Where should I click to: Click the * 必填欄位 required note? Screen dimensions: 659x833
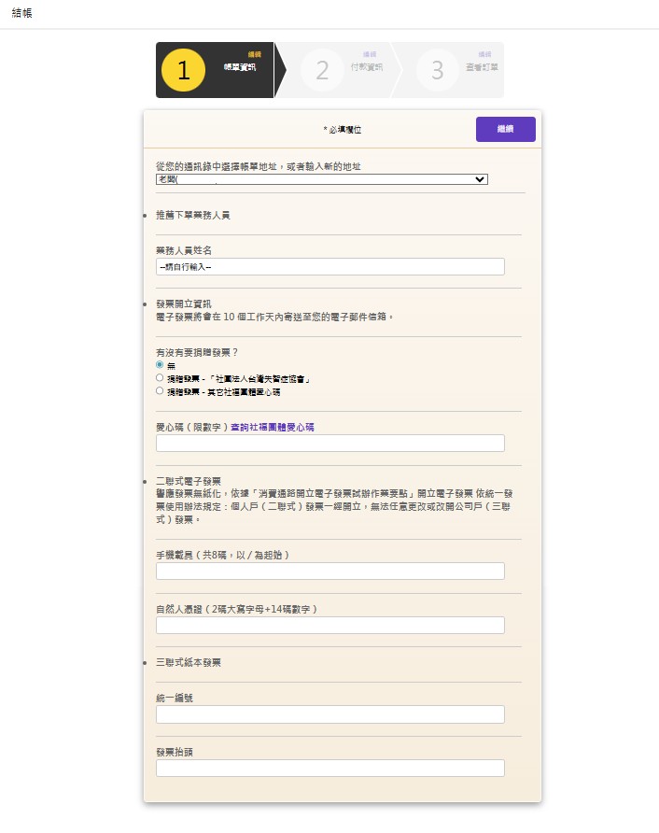[343, 130]
